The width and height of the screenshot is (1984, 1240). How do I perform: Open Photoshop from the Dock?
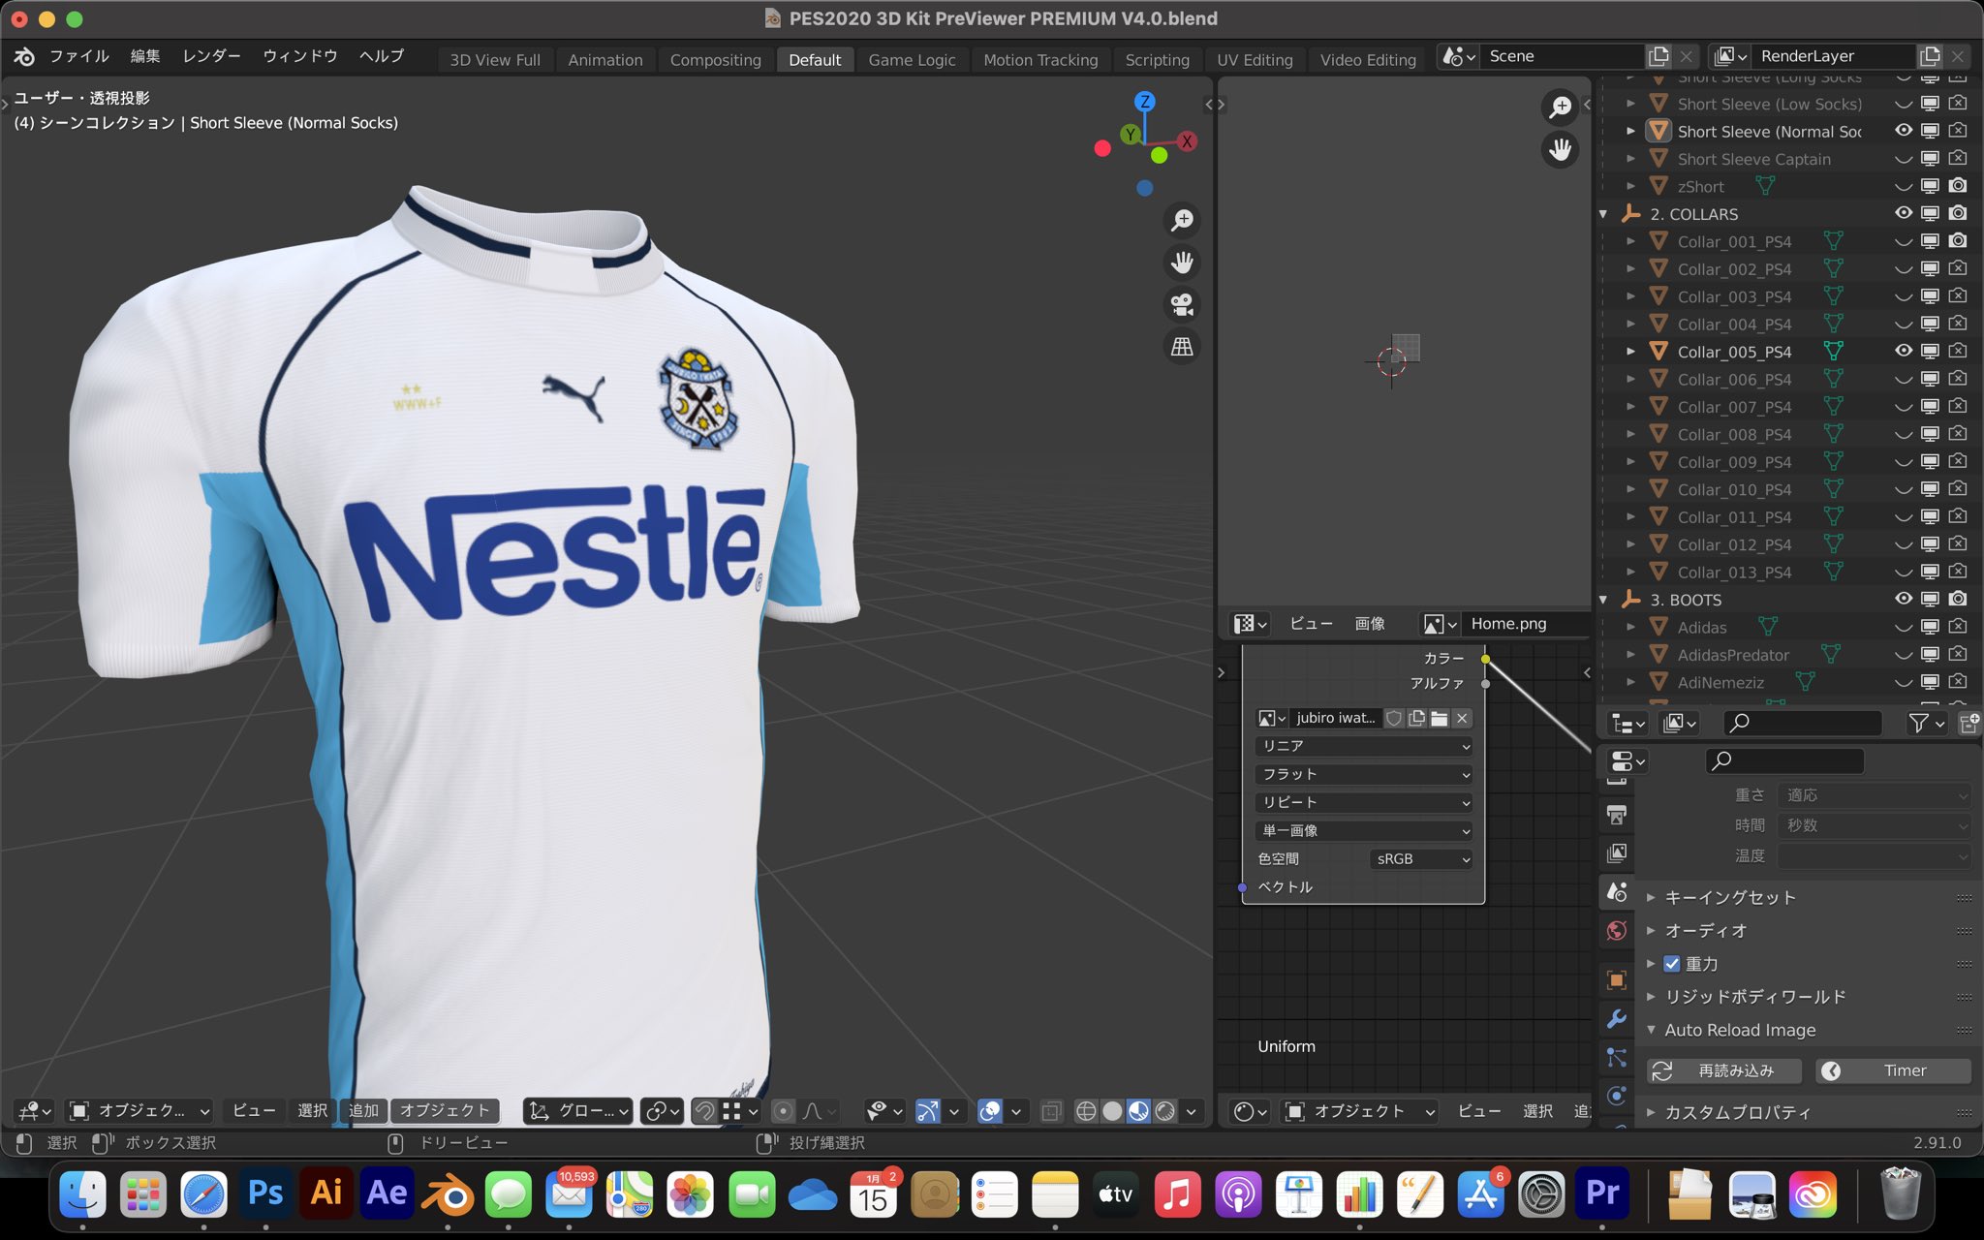[265, 1193]
